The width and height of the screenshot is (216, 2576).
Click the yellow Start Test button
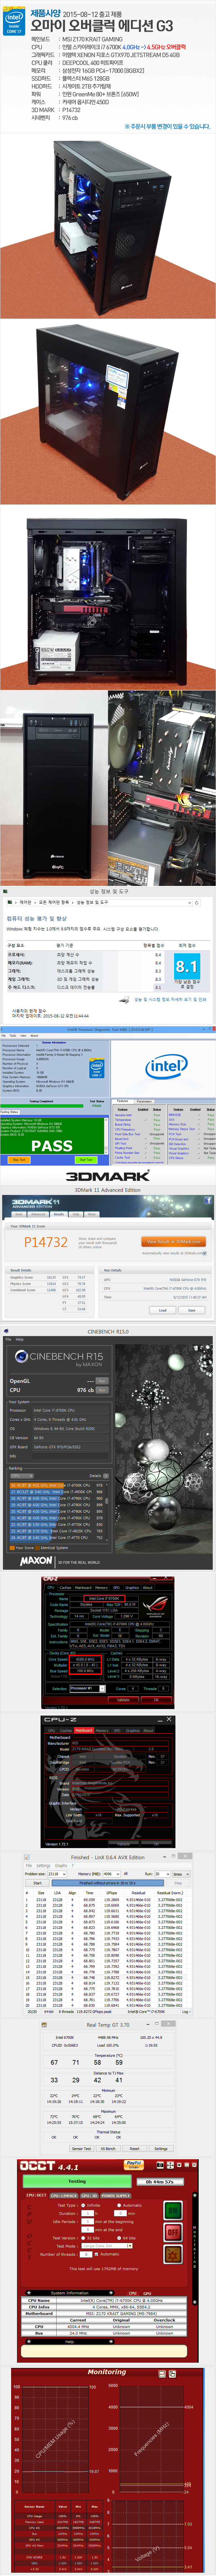point(86,1159)
